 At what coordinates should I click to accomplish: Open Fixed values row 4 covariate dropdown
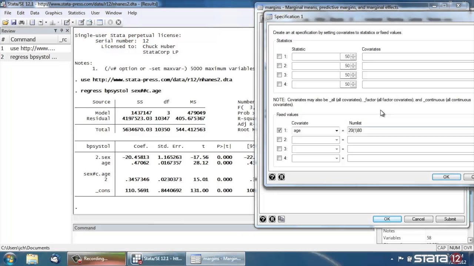[337, 158]
